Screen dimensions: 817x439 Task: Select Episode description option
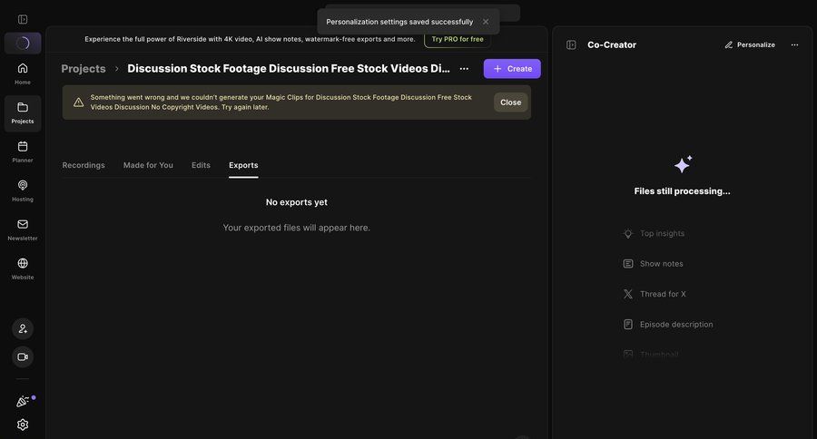668,325
